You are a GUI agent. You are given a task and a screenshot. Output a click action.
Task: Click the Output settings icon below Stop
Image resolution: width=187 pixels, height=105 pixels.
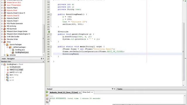click(x=47, y=102)
